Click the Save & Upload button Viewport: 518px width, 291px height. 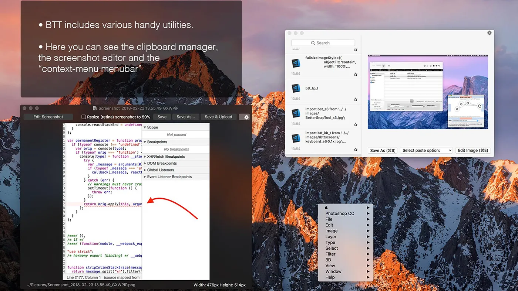218,117
